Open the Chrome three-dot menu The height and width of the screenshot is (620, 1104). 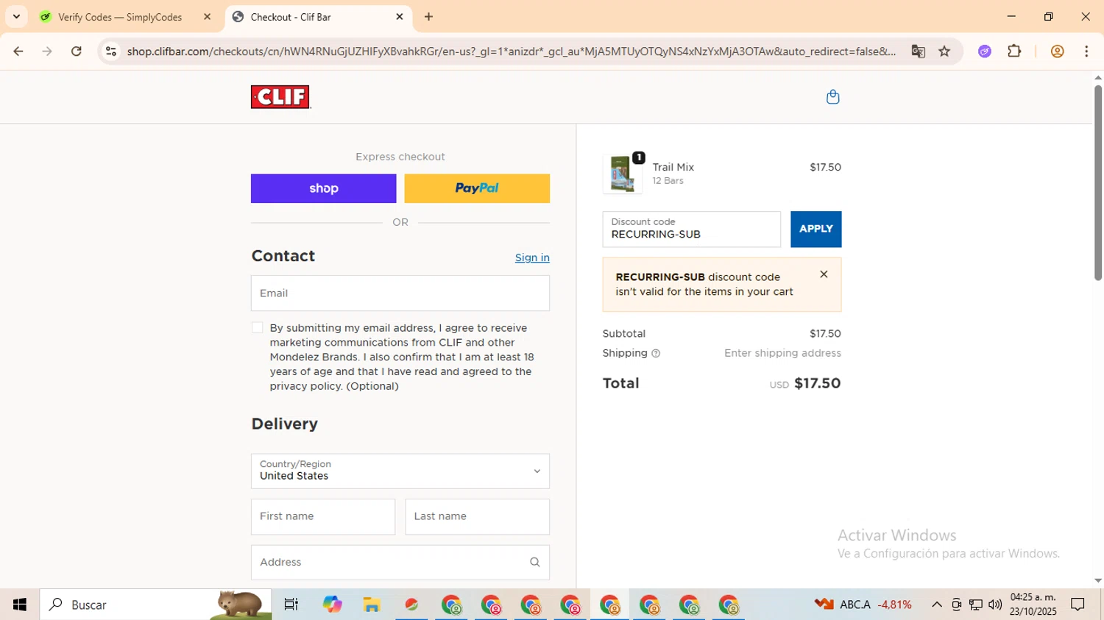1086,51
